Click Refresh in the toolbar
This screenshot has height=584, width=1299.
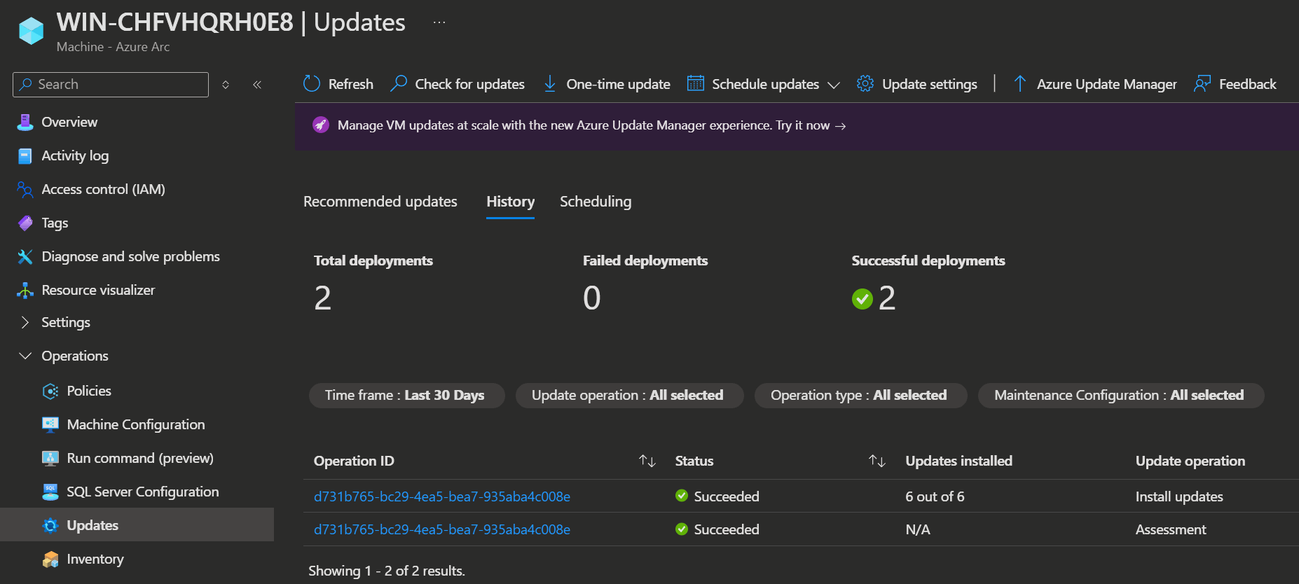click(x=338, y=84)
